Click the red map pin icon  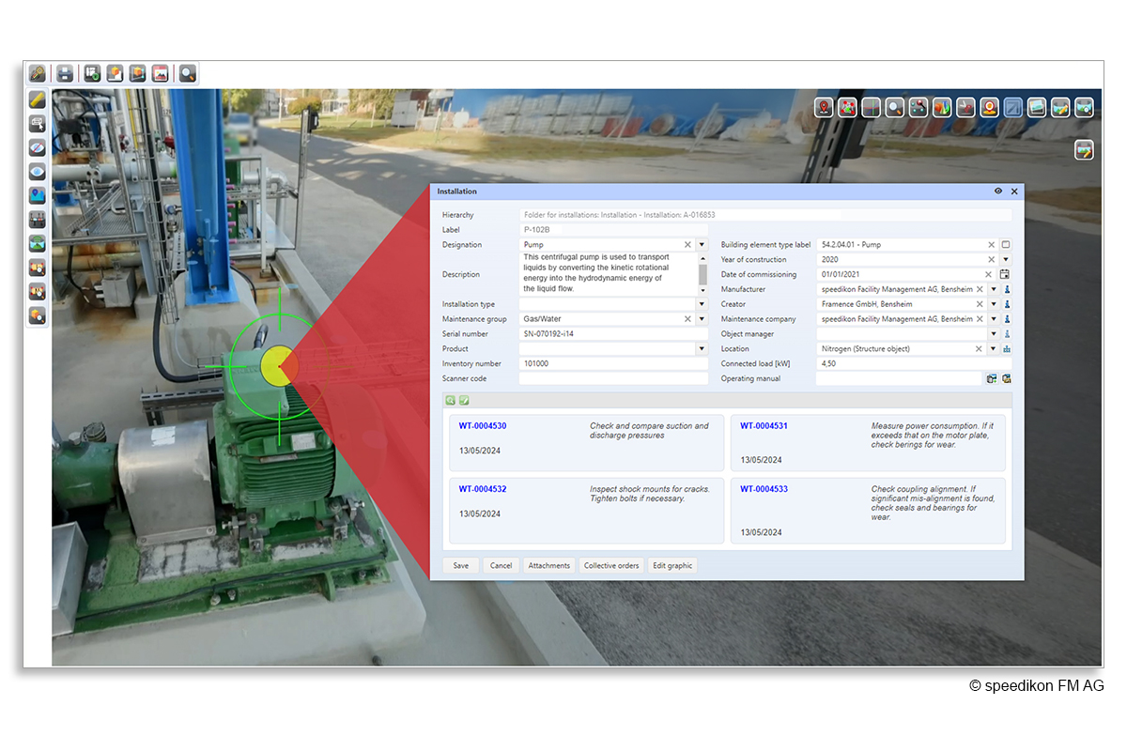[x=824, y=108]
